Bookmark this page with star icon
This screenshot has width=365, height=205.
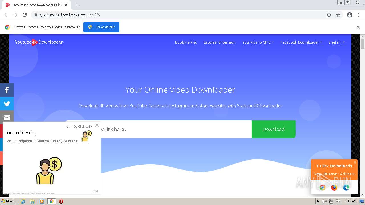pyautogui.click(x=338, y=15)
